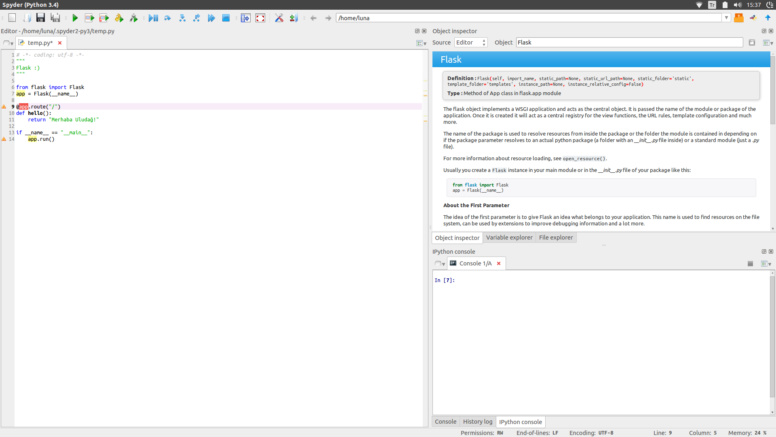Switch to the Variable explorer tab
The height and width of the screenshot is (437, 776).
coord(509,237)
